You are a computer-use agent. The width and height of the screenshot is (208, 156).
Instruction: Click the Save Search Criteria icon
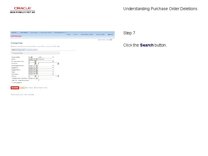(x=35, y=88)
